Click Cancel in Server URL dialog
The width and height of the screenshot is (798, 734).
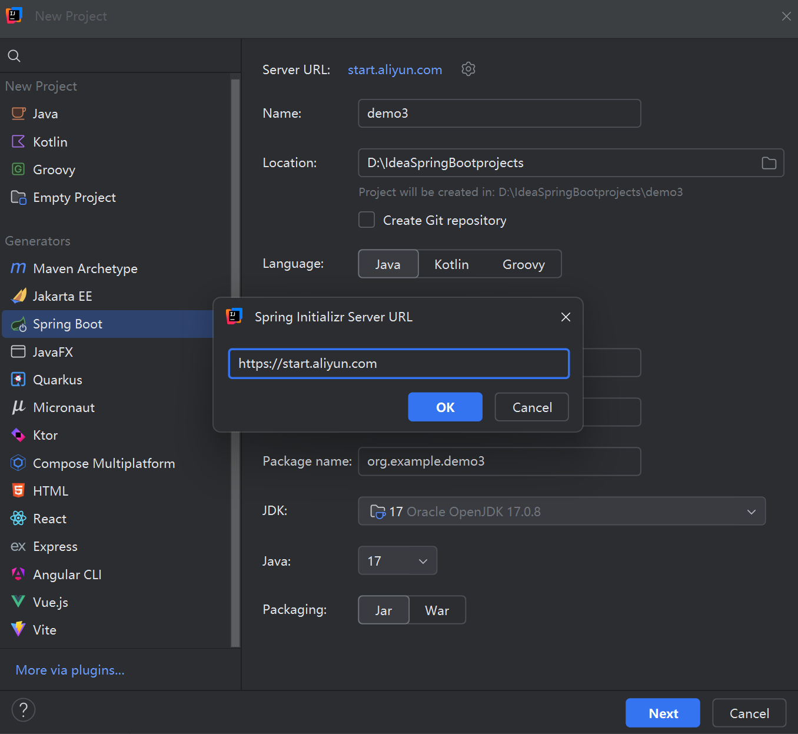[x=532, y=407]
